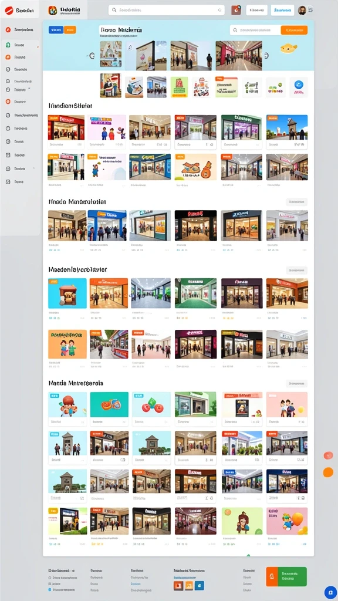Screen dimensions: 338x601
Task: Click the blue chat bubble icon at bottom right
Action: coord(331,592)
